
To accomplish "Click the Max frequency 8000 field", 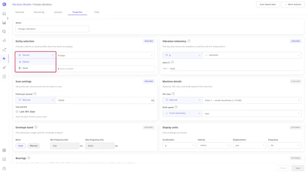I will point(100,146).
